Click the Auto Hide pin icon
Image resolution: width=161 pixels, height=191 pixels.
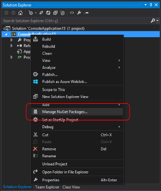pyautogui.click(x=151, y=5)
